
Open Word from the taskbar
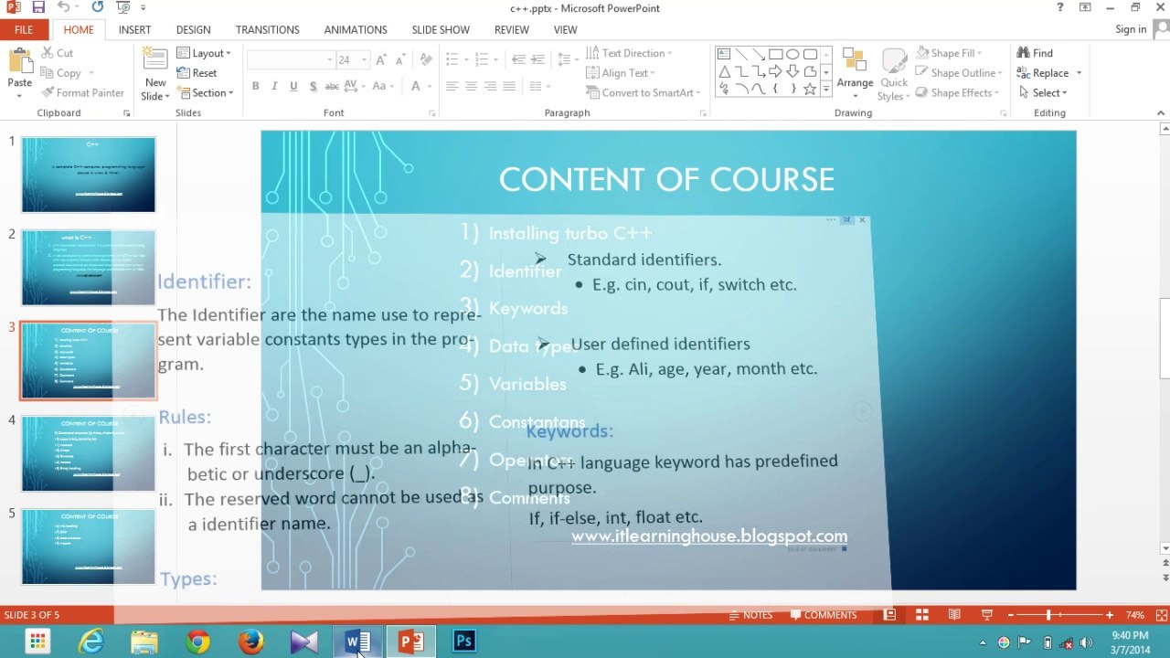(x=356, y=642)
